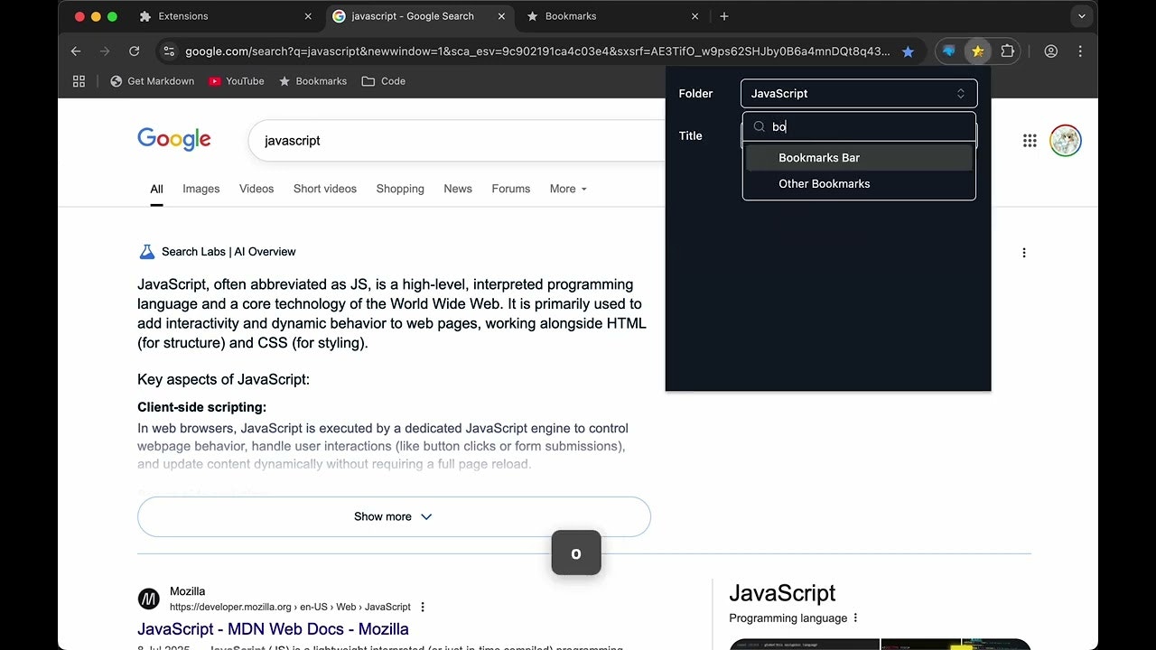The image size is (1156, 650).
Task: Click the Google logo
Action: click(x=174, y=140)
